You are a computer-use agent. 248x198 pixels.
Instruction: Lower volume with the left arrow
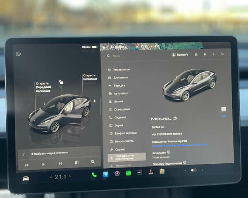pos(185,170)
